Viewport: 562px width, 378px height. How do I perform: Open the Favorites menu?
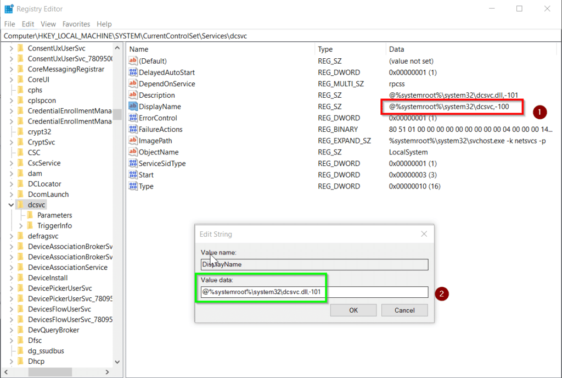pos(76,24)
